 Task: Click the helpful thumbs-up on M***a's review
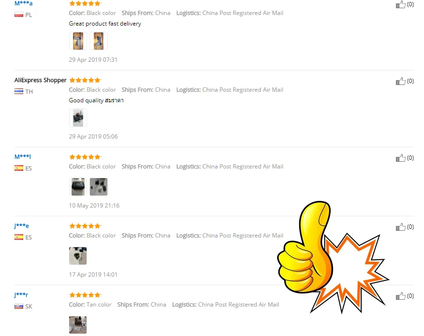[400, 4]
